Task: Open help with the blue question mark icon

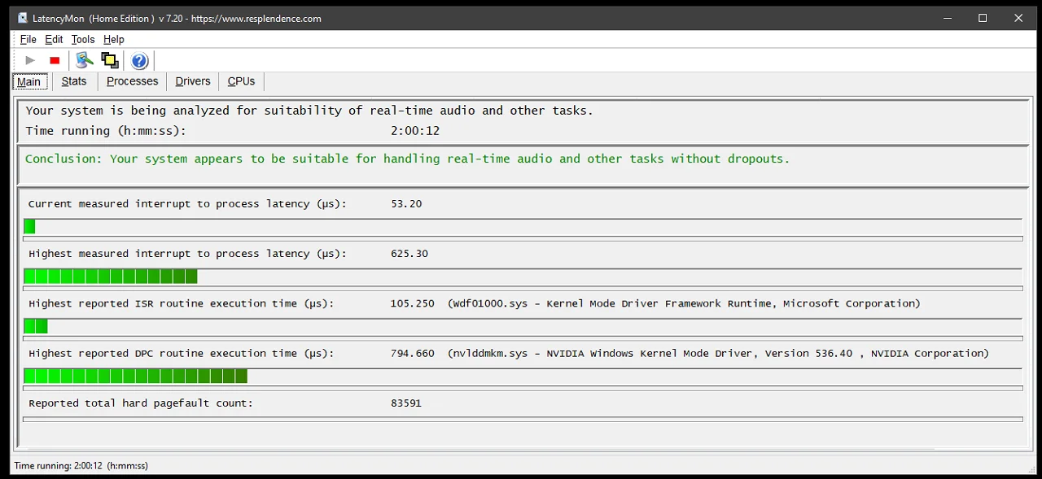Action: click(139, 60)
